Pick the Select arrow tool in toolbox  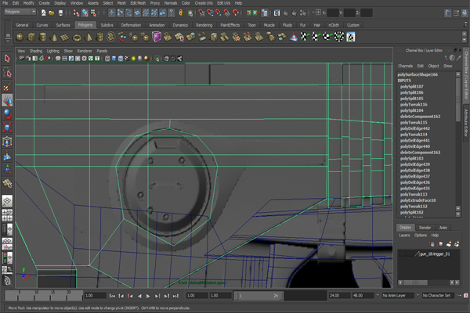(7, 59)
